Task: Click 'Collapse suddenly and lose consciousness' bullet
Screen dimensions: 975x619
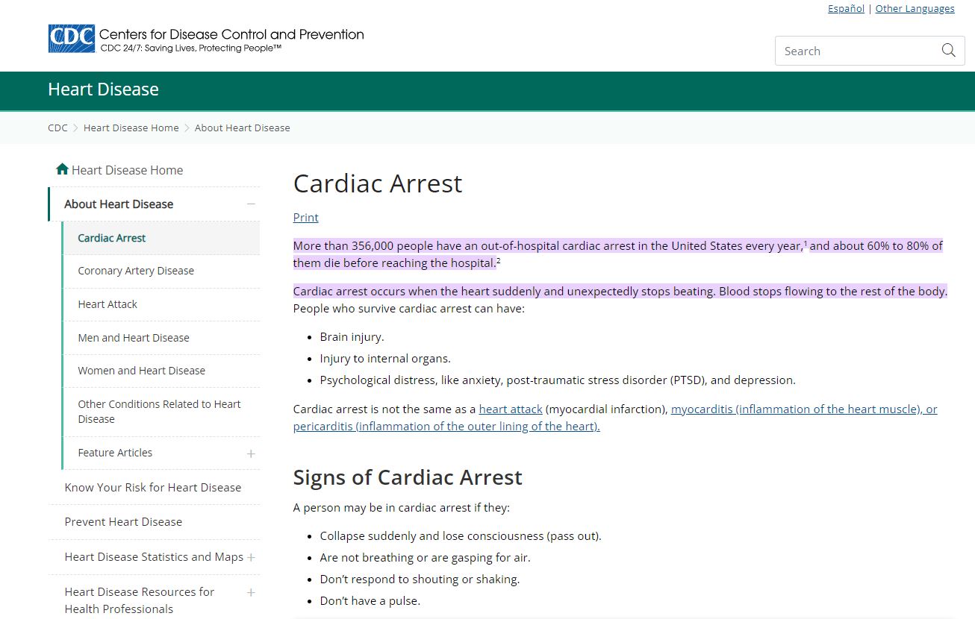Action: click(x=461, y=536)
